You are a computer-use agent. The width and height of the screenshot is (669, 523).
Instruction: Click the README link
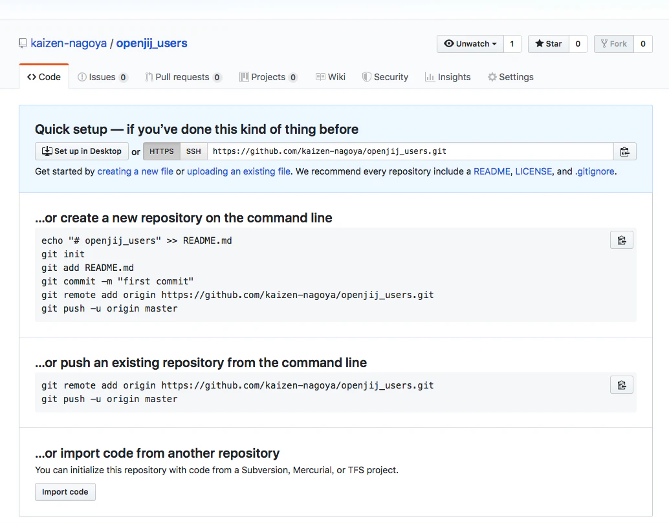(492, 171)
